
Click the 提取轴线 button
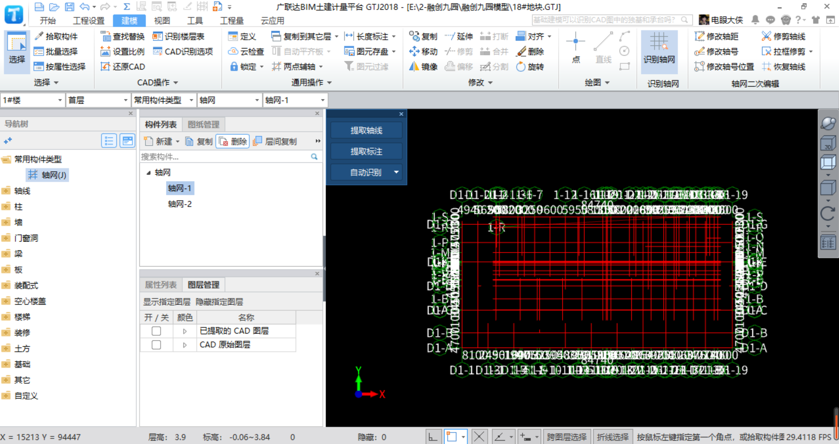(x=367, y=130)
